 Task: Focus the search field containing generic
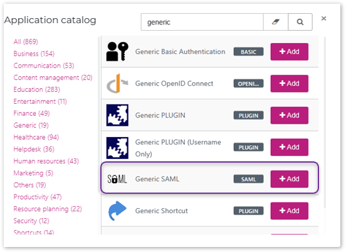[202, 22]
